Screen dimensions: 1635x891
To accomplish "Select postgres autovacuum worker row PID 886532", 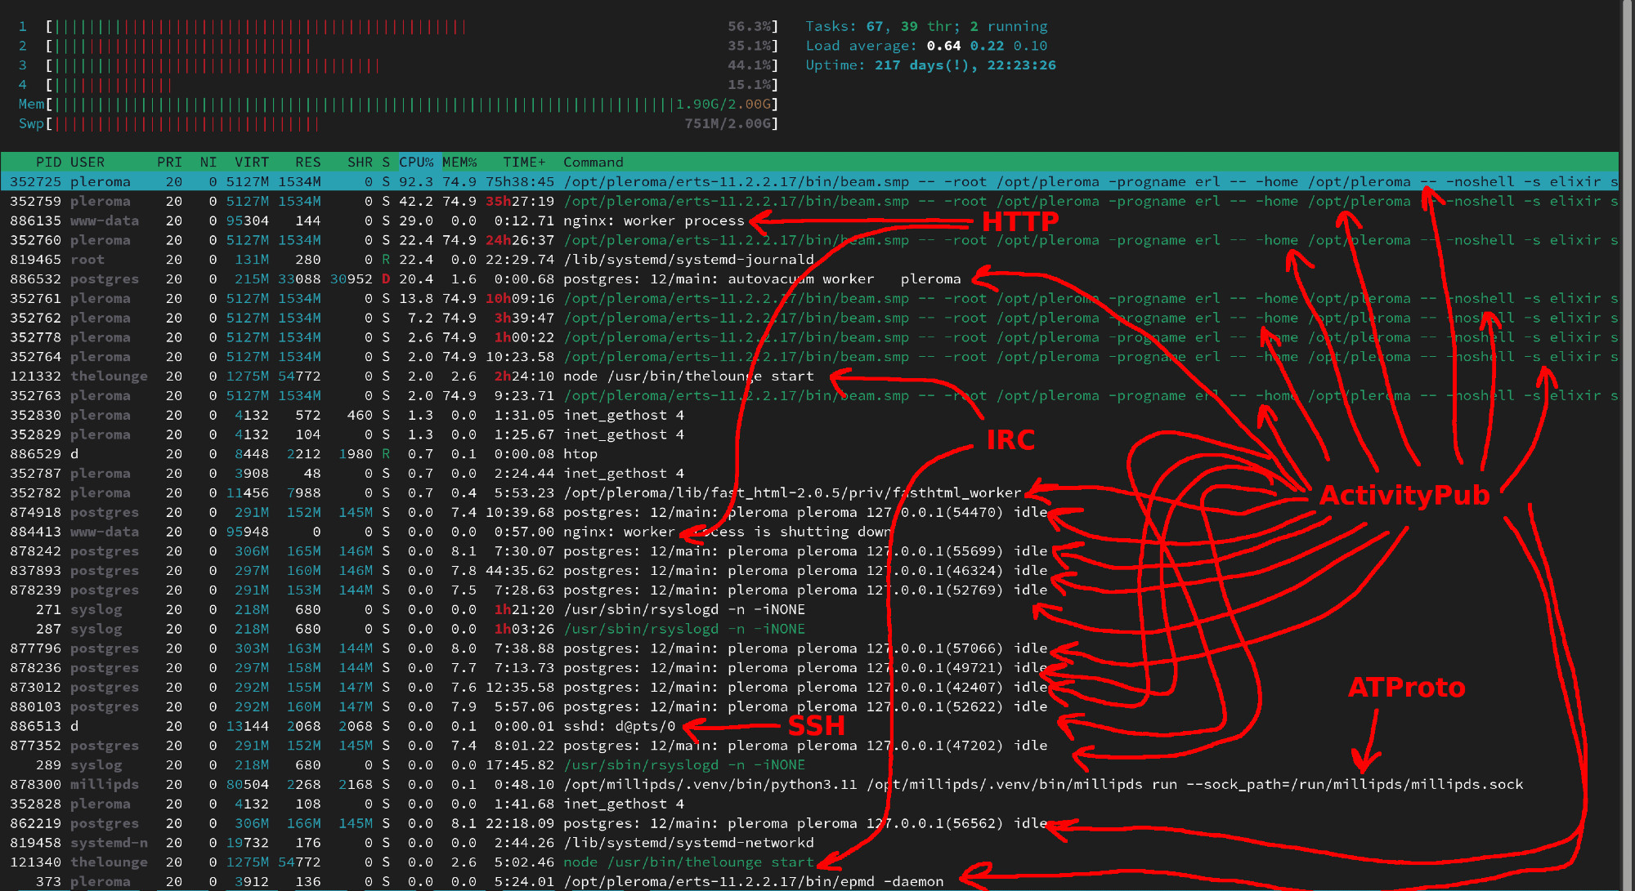I will [x=809, y=279].
